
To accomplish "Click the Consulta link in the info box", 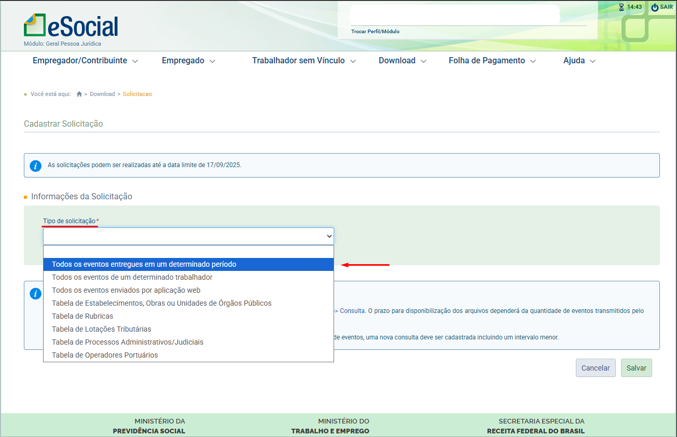I will pyautogui.click(x=353, y=311).
